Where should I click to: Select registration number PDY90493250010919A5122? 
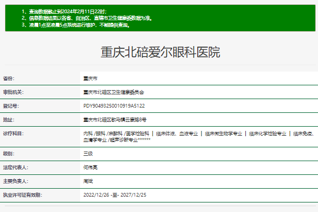(114, 106)
